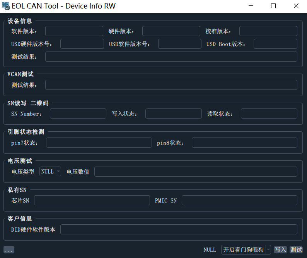Click the 私有SN group title

click(17, 190)
